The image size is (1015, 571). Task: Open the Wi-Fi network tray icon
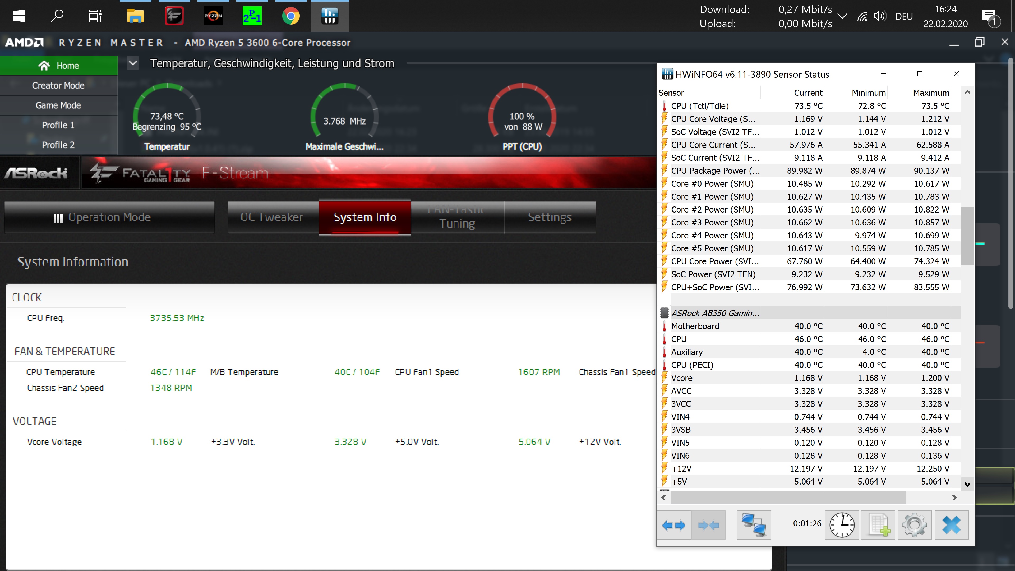point(862,16)
